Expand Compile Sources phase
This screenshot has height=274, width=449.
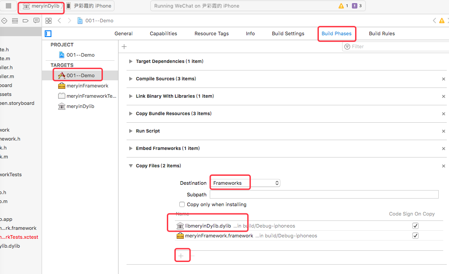coord(131,79)
